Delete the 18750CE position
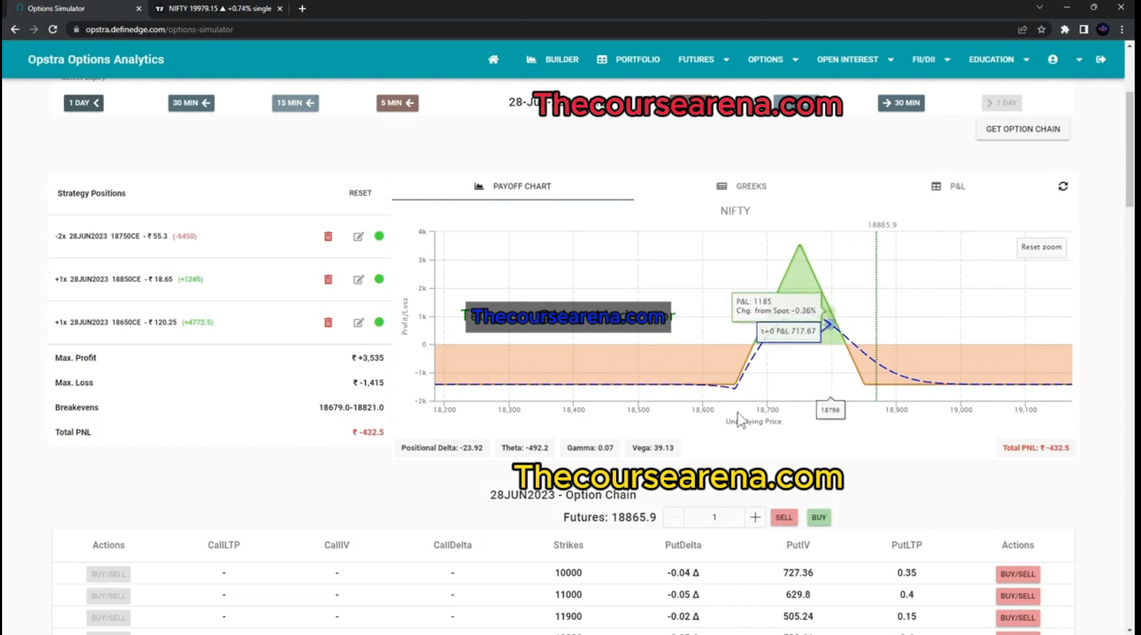The width and height of the screenshot is (1141, 635). point(328,237)
